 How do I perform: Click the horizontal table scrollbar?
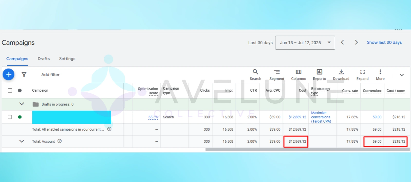pyautogui.click(x=307, y=149)
